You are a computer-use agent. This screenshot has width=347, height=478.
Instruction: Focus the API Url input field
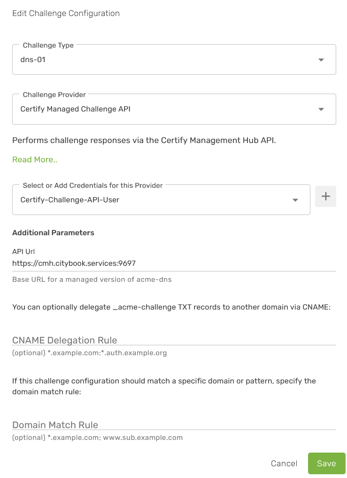[174, 263]
